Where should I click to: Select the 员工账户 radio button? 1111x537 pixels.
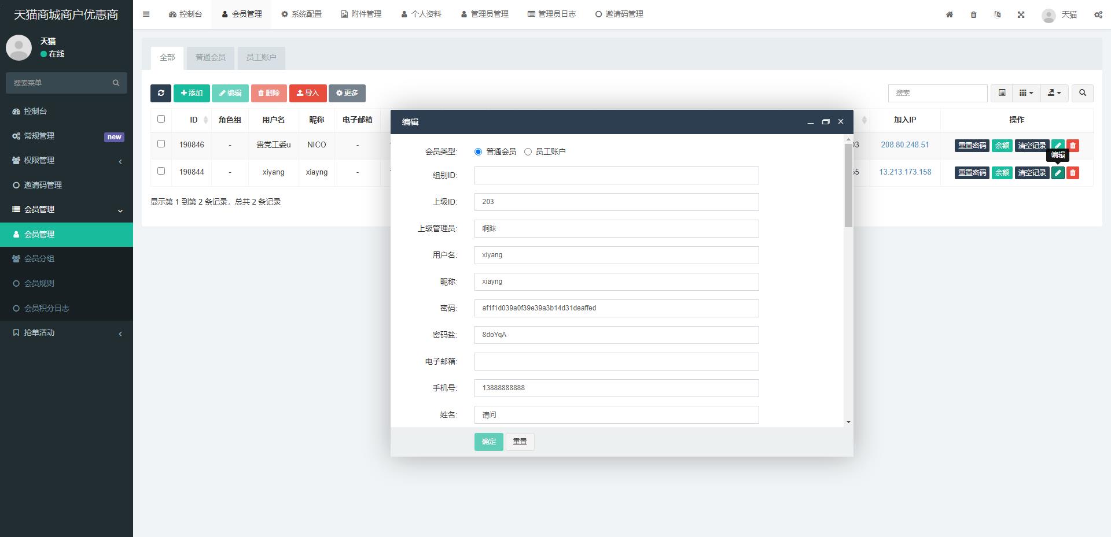tap(528, 152)
